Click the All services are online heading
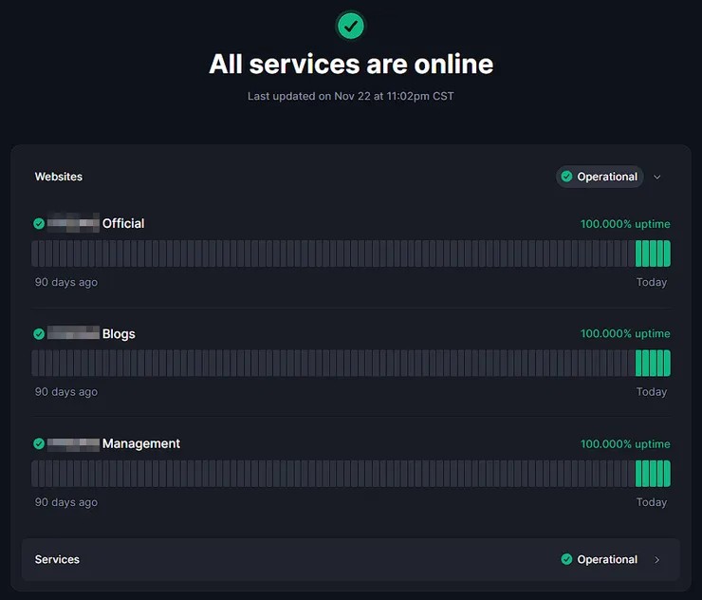 (351, 64)
